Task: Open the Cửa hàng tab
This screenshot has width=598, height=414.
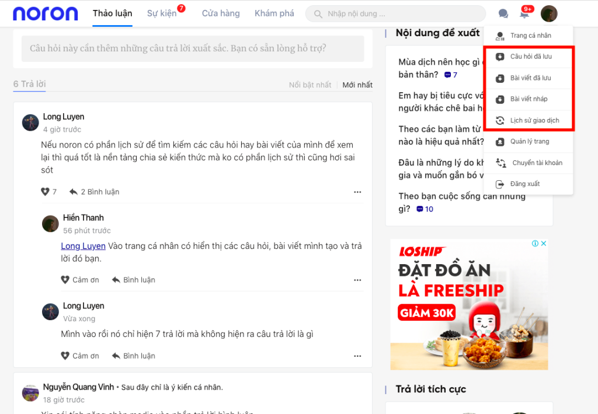Action: [220, 13]
